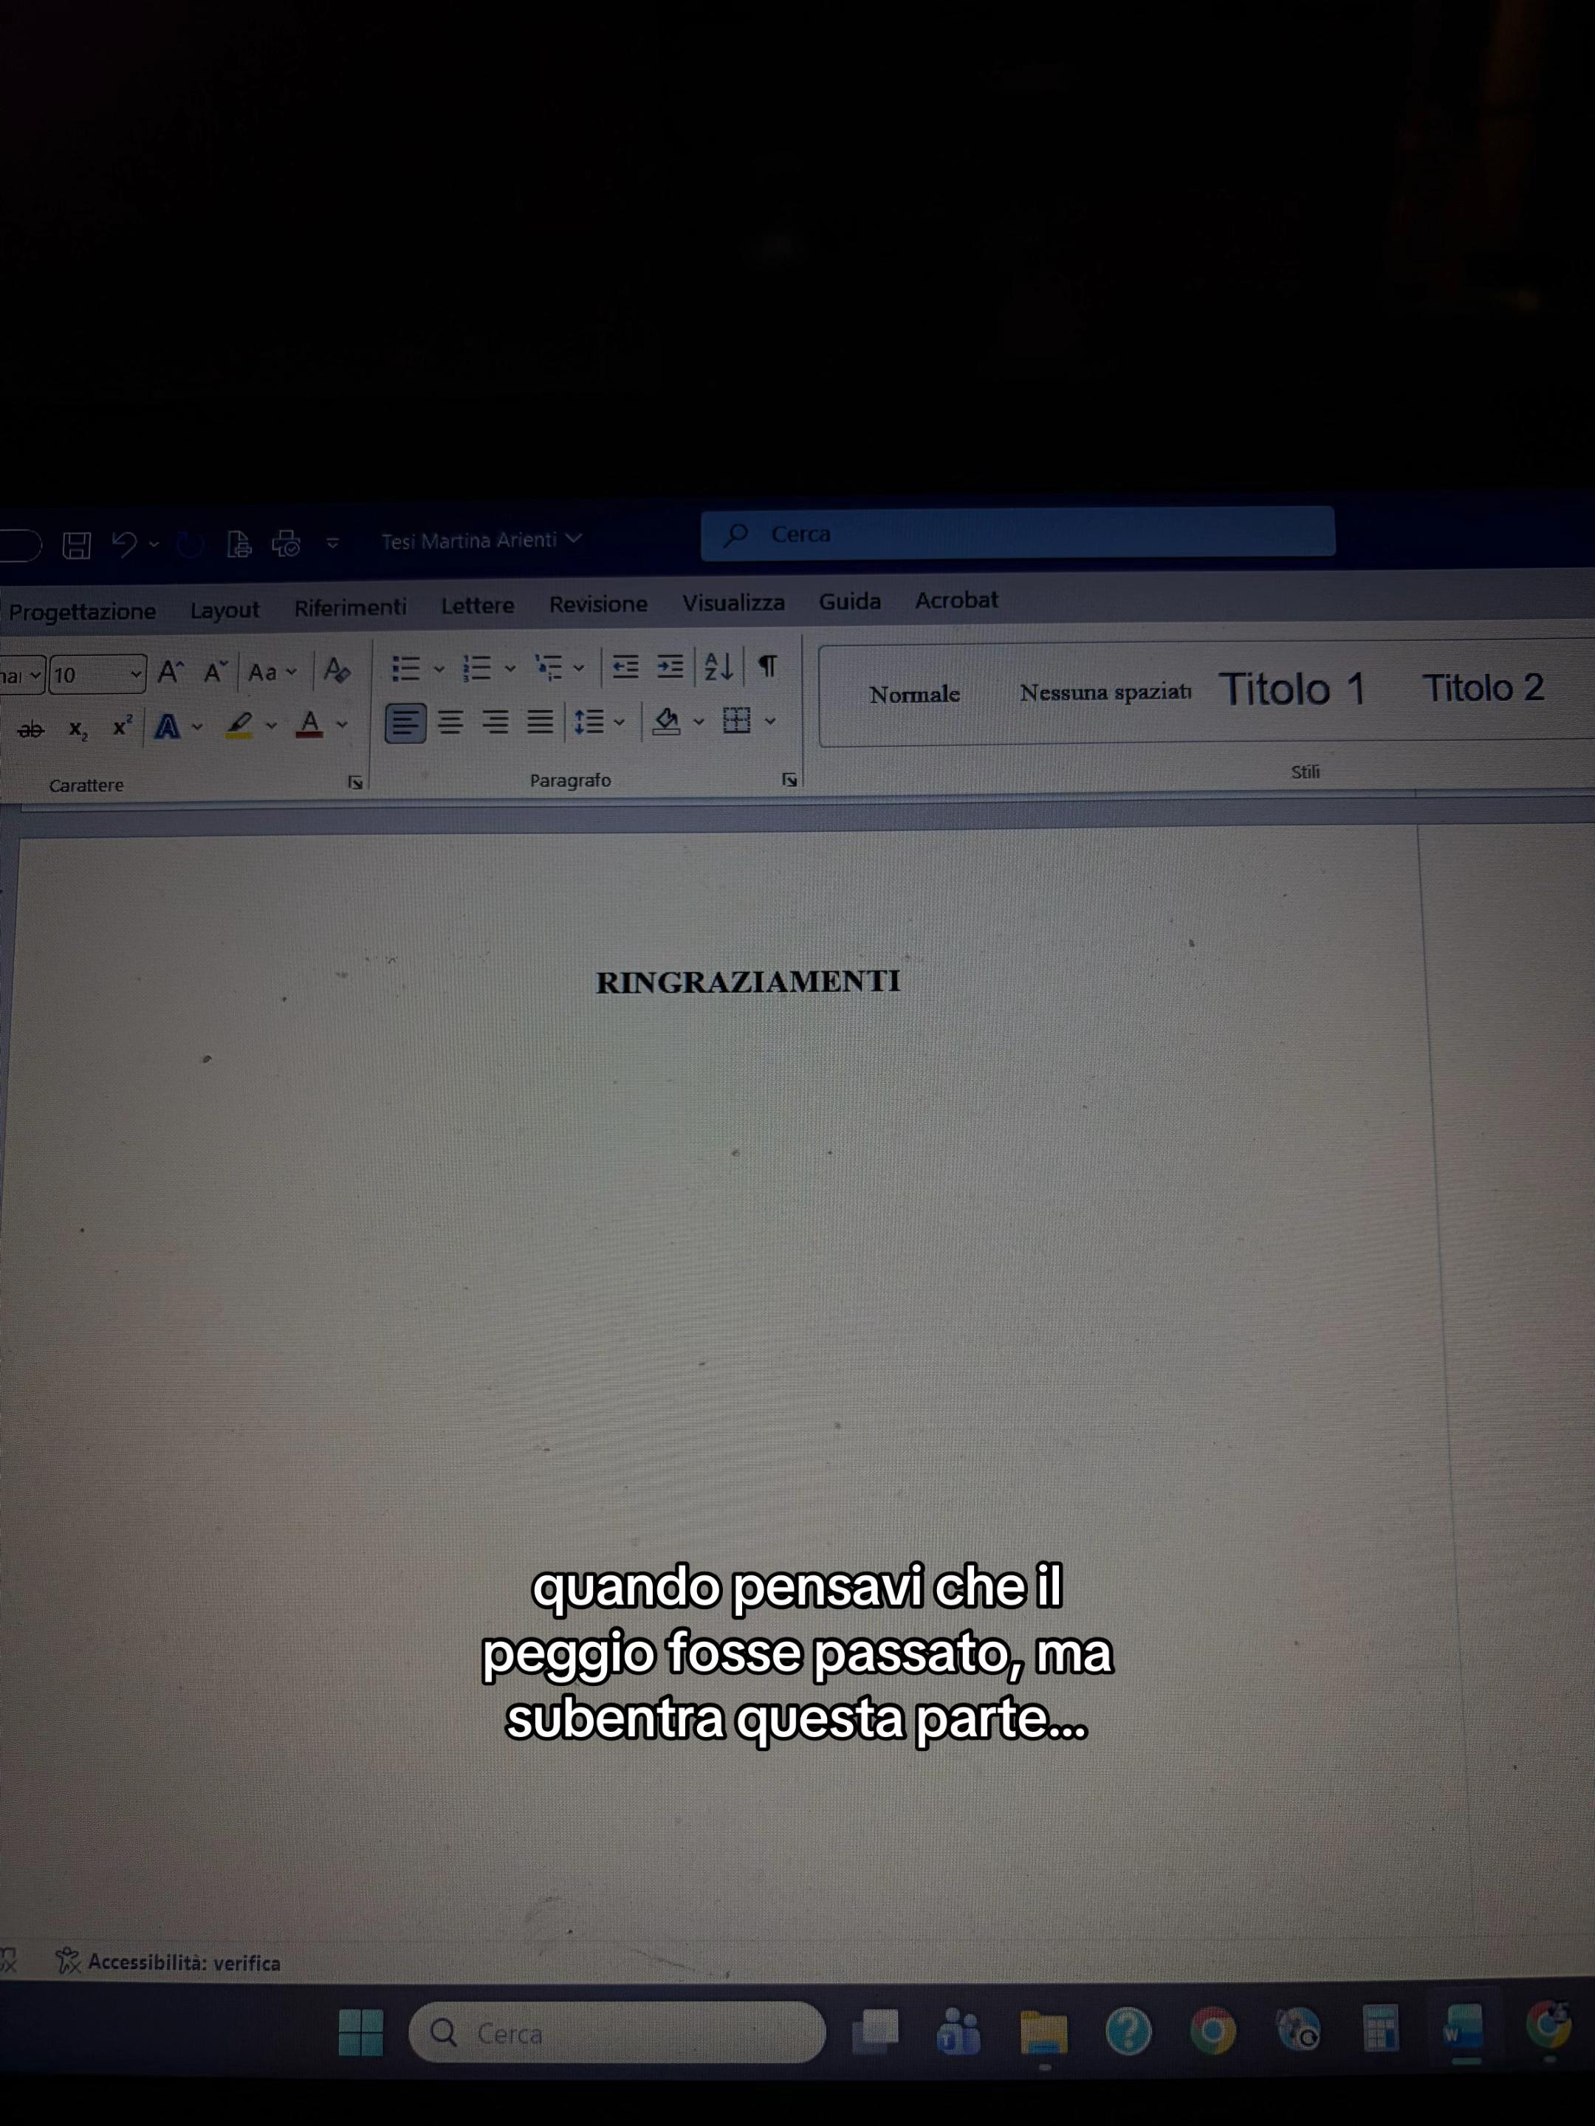Apply yellow text highlight color
The image size is (1595, 2126).
tap(239, 725)
